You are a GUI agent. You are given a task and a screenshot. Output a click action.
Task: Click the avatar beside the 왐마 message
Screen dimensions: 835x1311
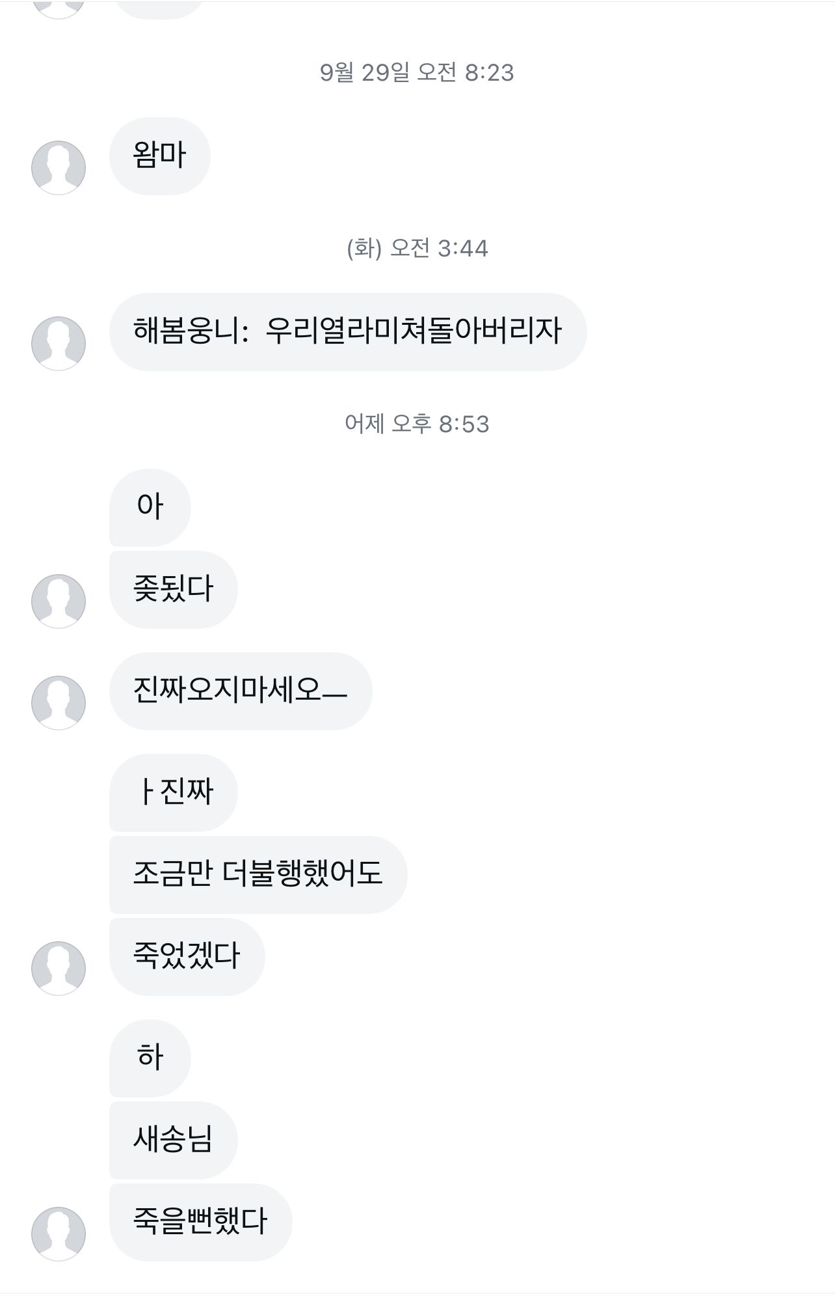[x=59, y=167]
